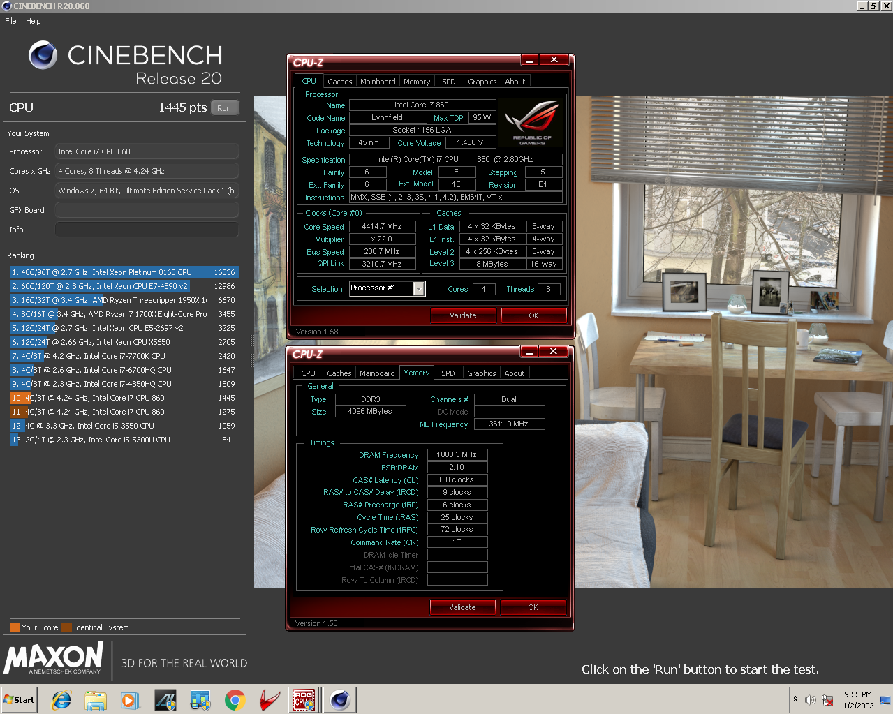Select ranking row 1 Xeon Platinum 8168
The height and width of the screenshot is (714, 893).
[x=124, y=272]
